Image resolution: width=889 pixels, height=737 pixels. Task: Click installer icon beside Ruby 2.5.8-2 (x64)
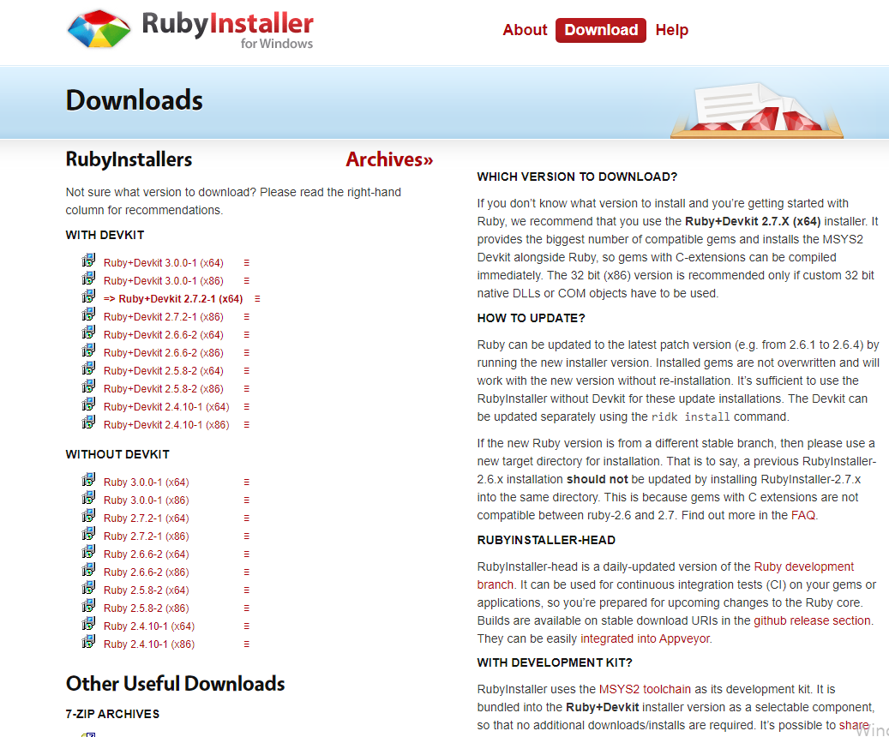click(88, 588)
